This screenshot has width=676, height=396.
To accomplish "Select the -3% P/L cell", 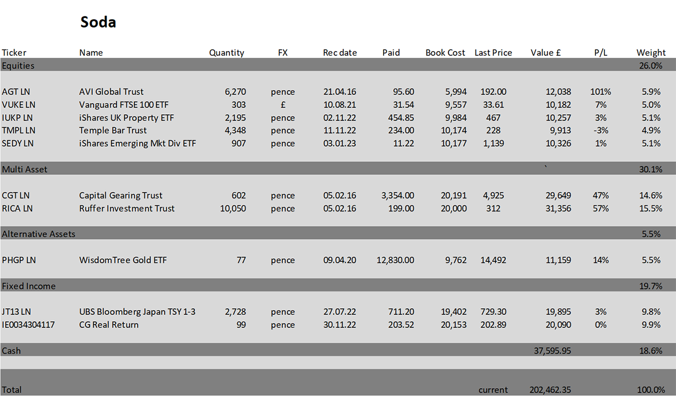I will pyautogui.click(x=601, y=130).
